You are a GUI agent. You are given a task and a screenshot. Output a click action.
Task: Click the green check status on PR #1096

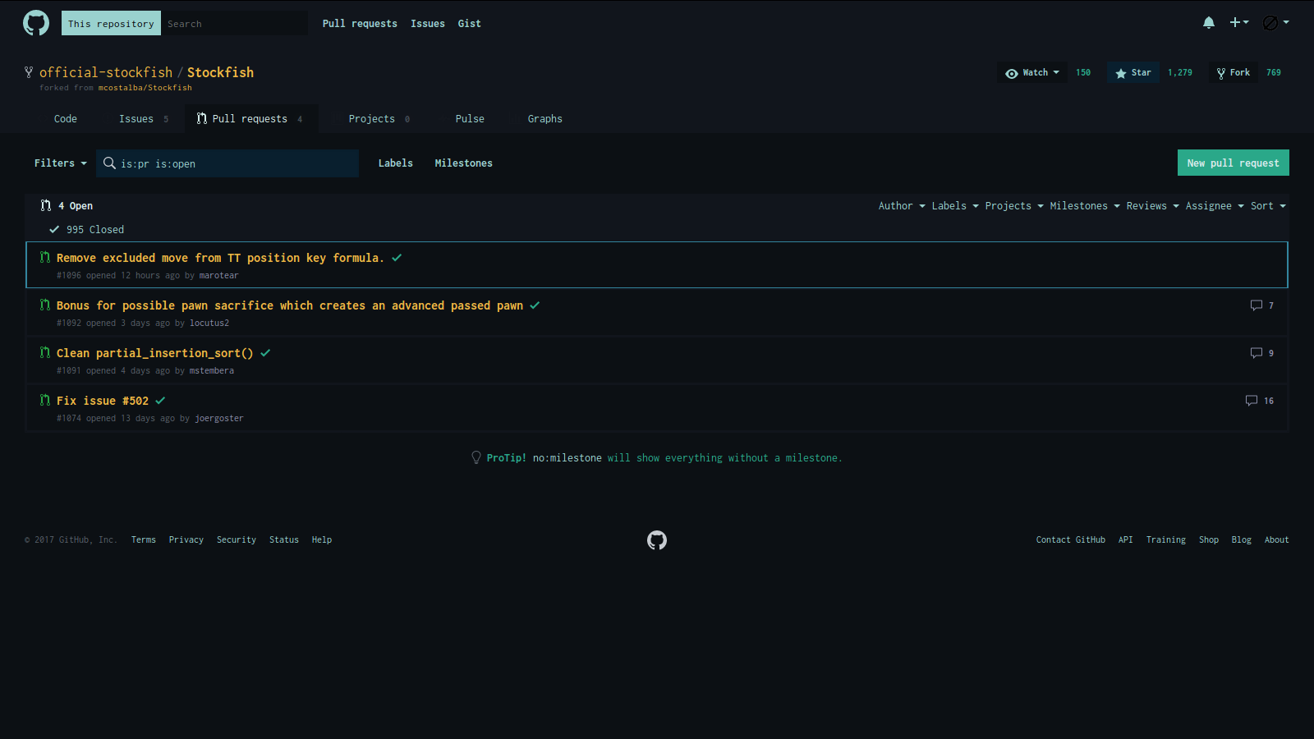397,258
